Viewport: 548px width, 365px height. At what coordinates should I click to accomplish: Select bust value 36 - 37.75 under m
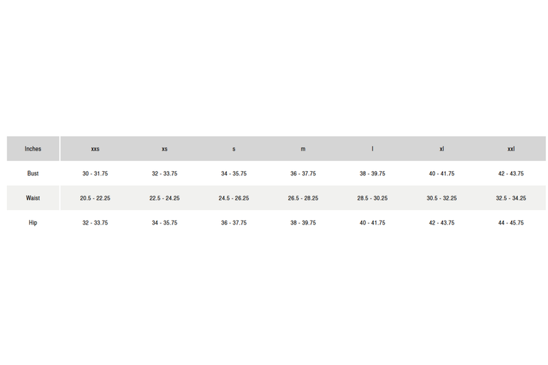(303, 173)
